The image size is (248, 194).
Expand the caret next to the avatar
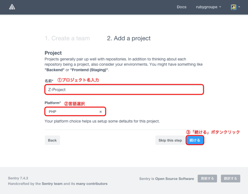(x=239, y=7)
